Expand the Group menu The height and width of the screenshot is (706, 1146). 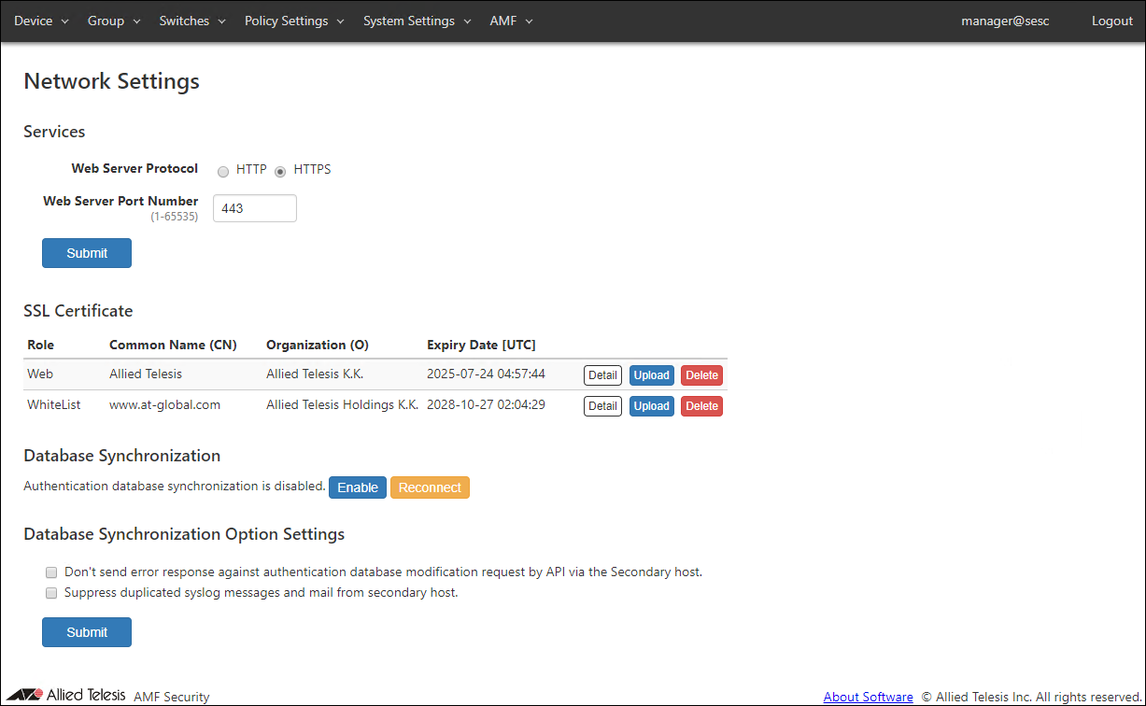pyautogui.click(x=114, y=21)
